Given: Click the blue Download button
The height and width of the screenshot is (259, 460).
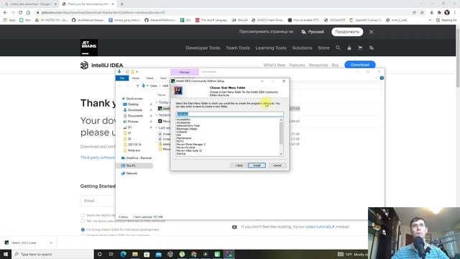Looking at the screenshot, I should tap(360, 65).
